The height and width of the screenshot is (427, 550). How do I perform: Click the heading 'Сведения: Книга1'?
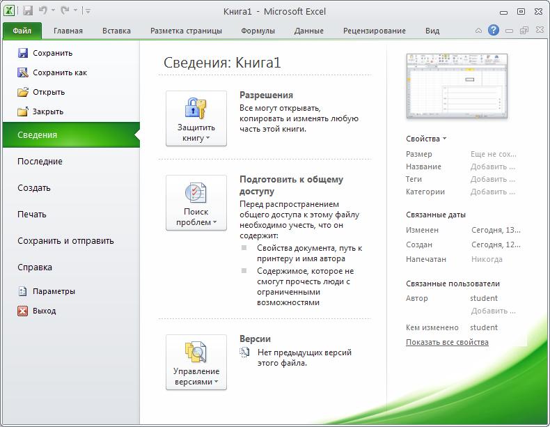[x=222, y=63]
